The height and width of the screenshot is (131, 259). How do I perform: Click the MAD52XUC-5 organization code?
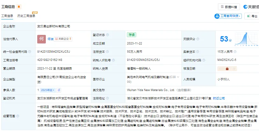(227, 60)
